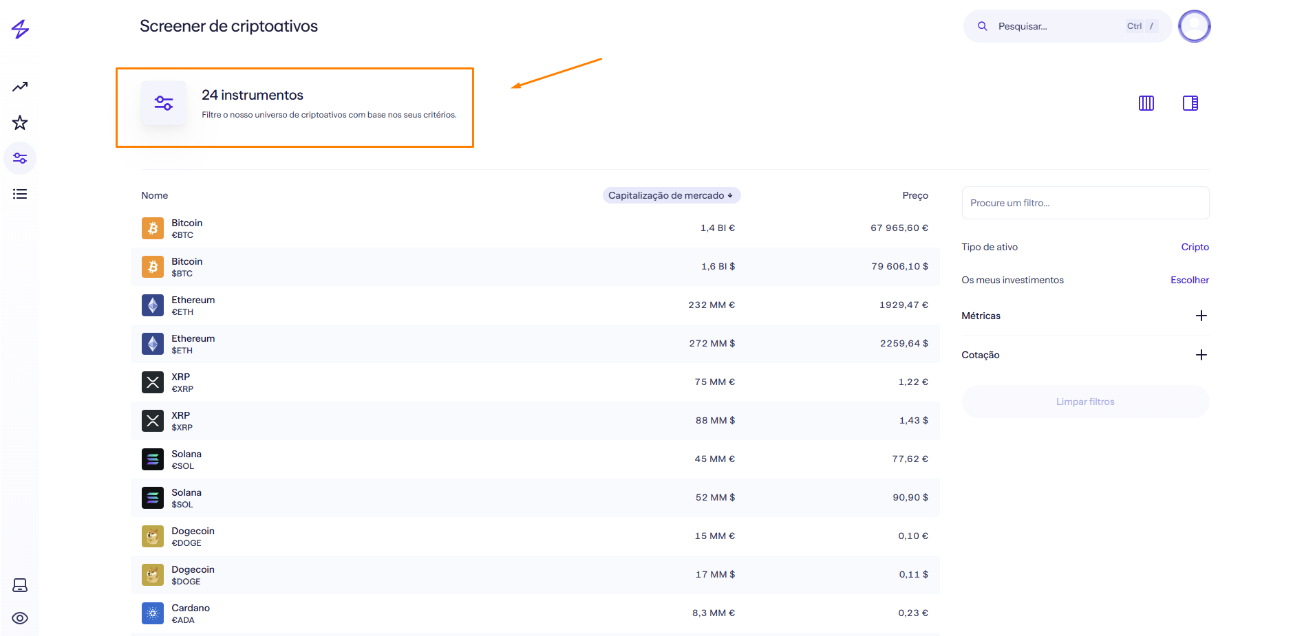Image resolution: width=1304 pixels, height=636 pixels.
Task: Open the Bitcoin €BTC row name
Action: (x=187, y=223)
